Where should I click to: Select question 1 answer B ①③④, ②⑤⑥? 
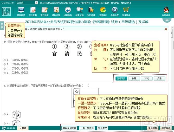point(4,64)
